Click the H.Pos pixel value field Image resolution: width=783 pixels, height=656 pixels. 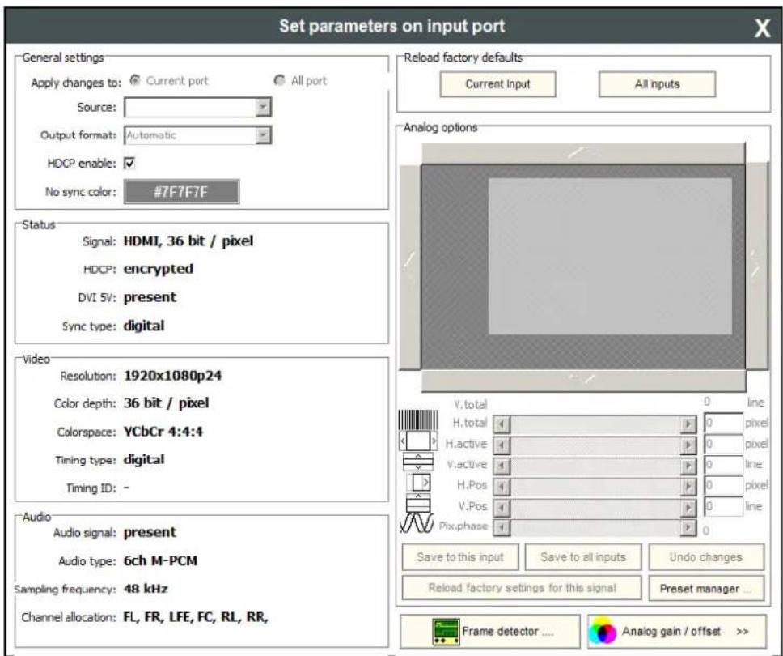(723, 485)
